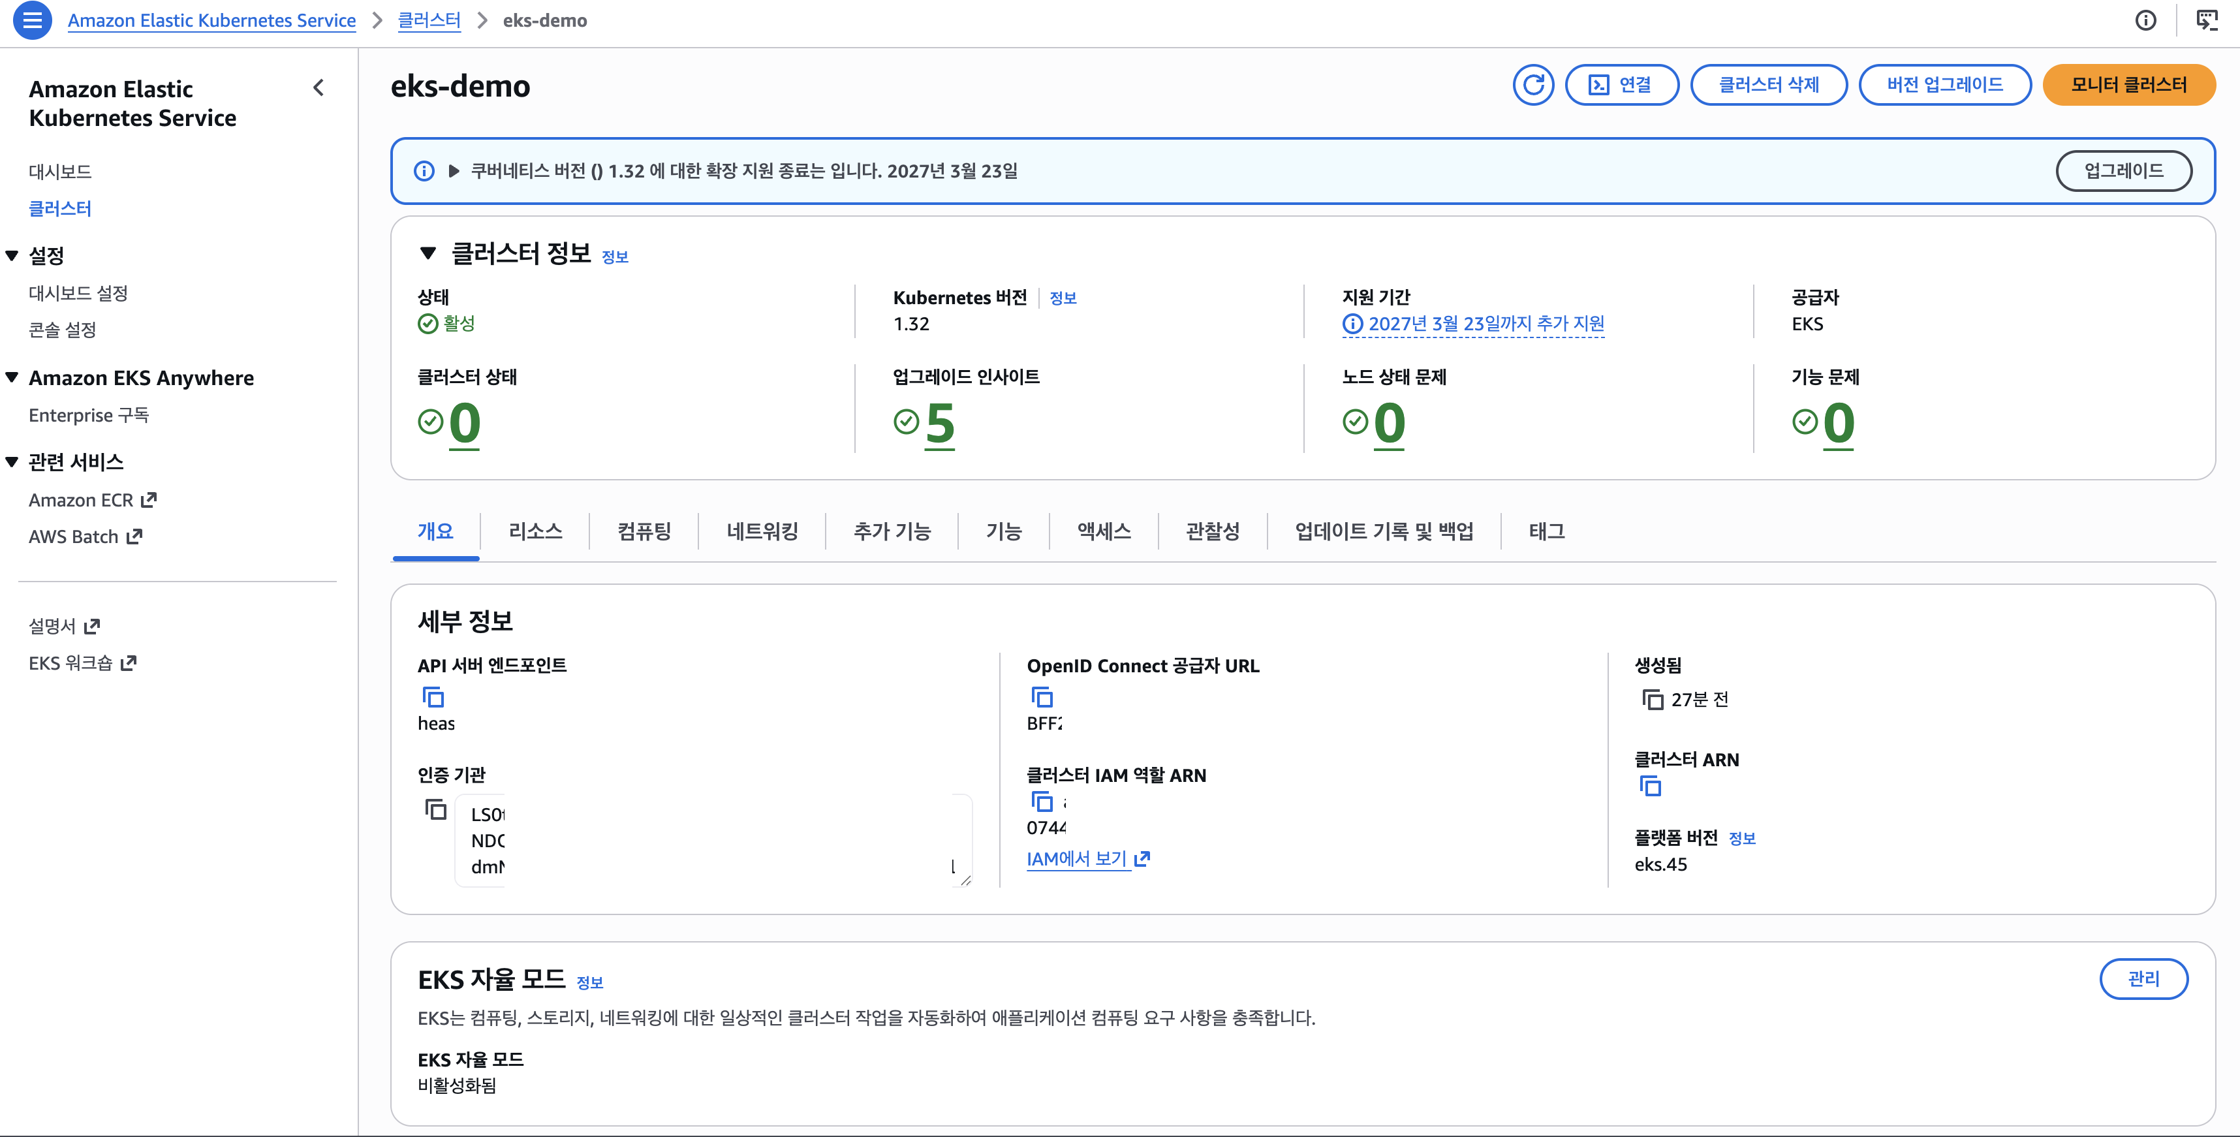
Task: Select the 기능 tab
Action: tap(1003, 531)
